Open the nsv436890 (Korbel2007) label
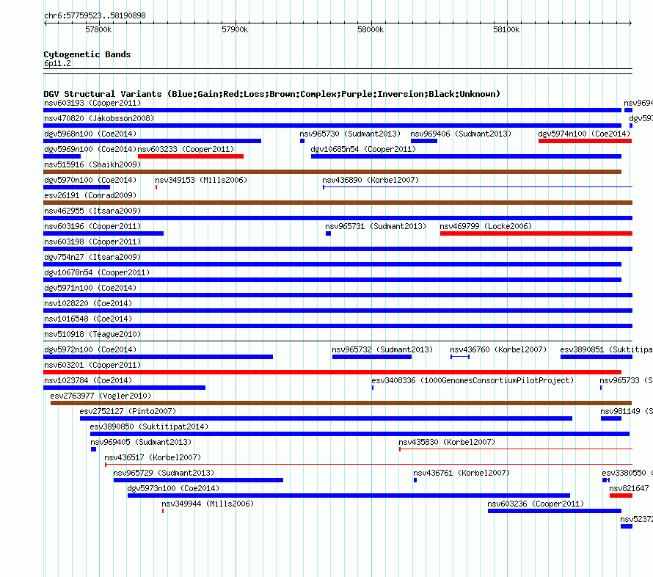Screen dimensions: 653x577 [x=371, y=180]
